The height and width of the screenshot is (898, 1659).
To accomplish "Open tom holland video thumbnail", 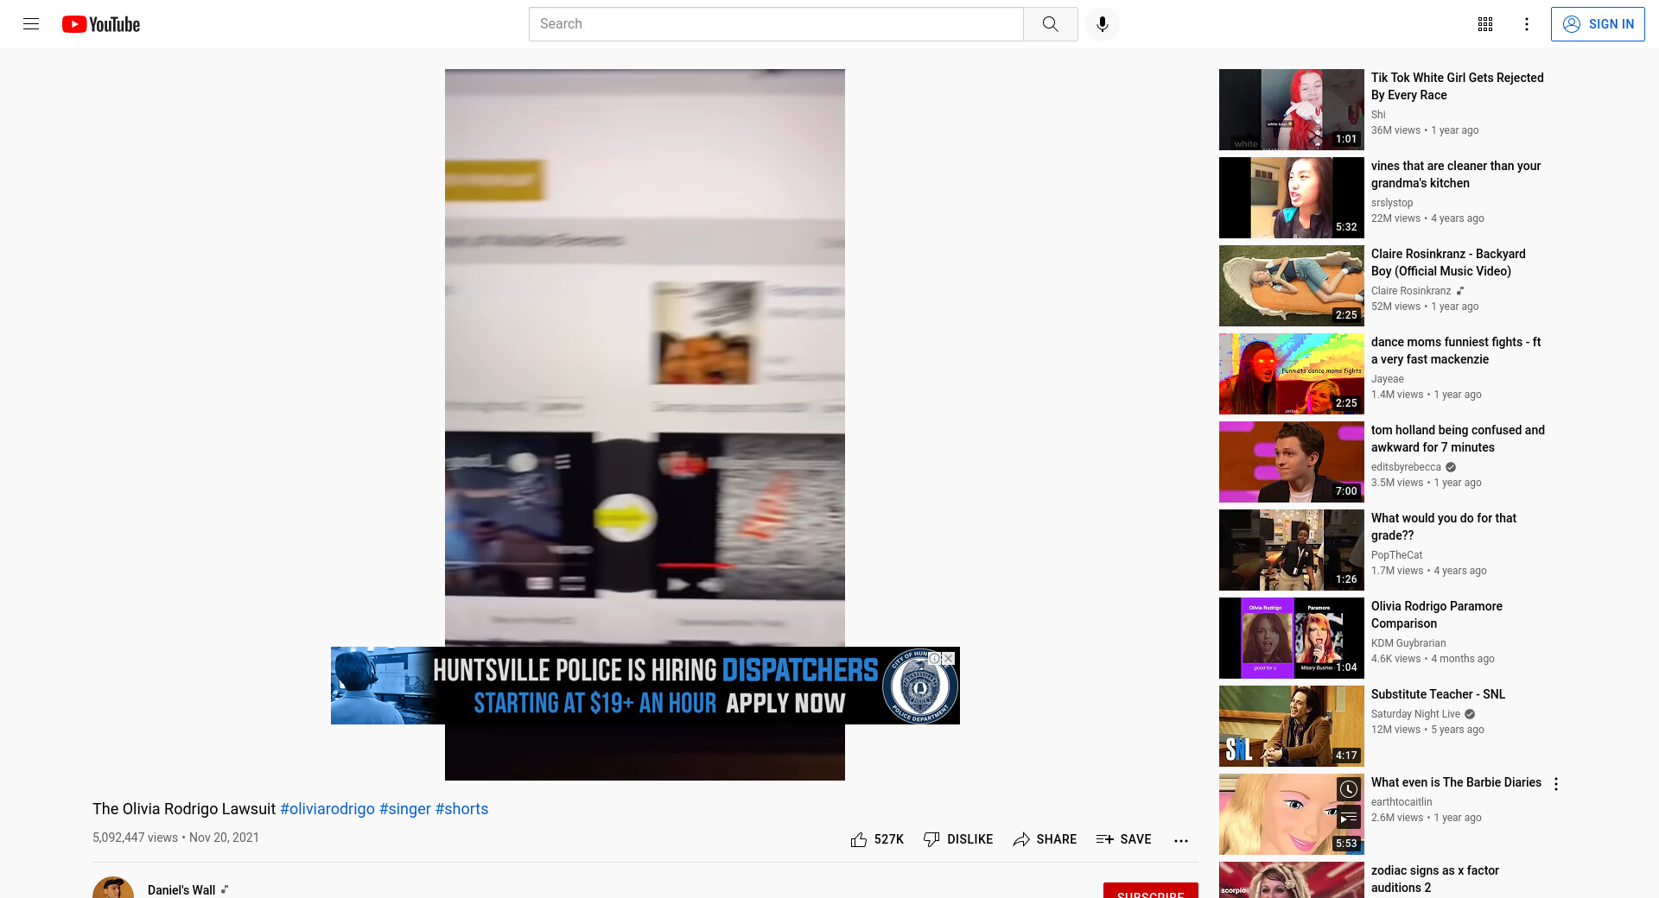I will (1292, 462).
